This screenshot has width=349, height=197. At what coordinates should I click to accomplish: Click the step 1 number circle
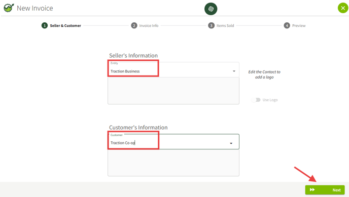[x=45, y=25]
